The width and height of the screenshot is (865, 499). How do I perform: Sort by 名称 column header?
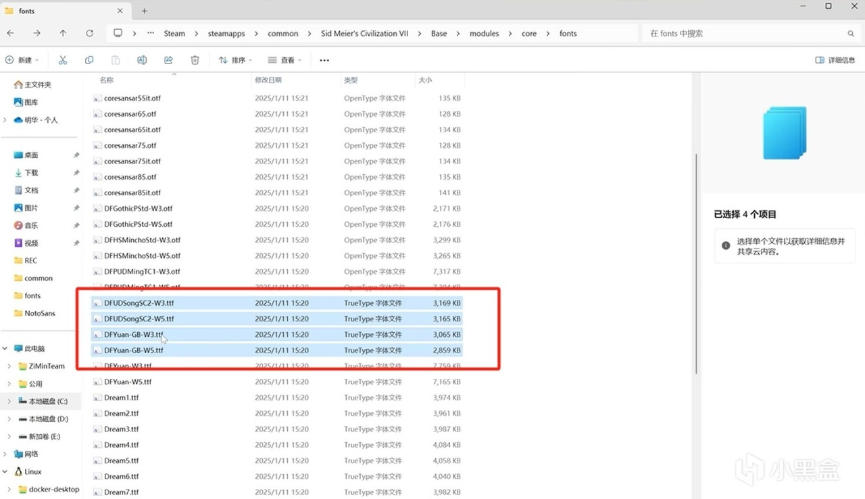coord(107,80)
